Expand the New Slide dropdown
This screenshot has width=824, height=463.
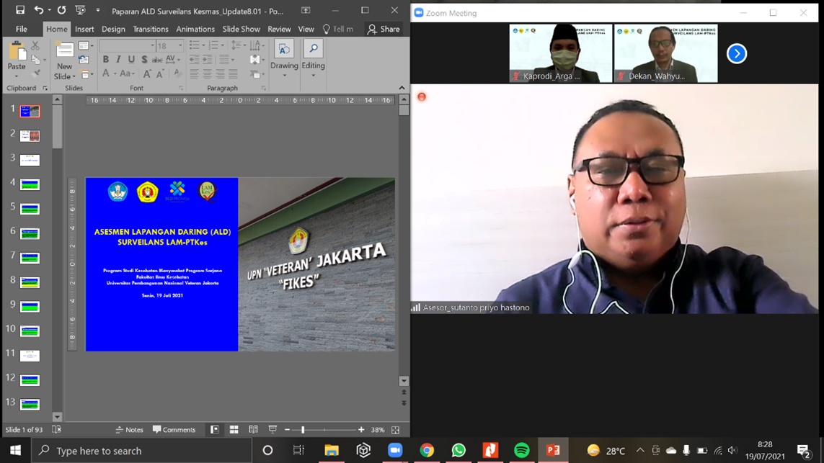point(64,76)
